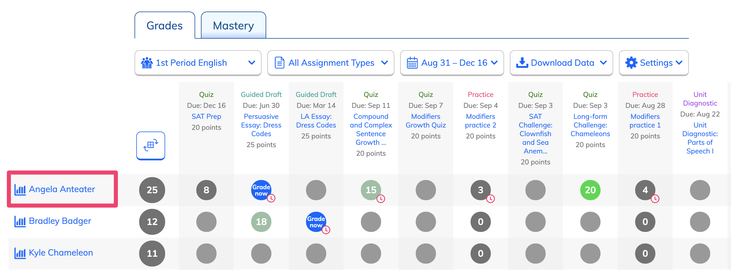Open the SAT Prep assignment link

(x=206, y=117)
